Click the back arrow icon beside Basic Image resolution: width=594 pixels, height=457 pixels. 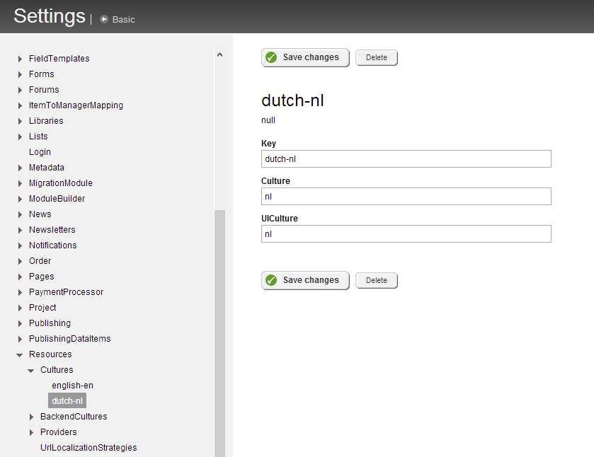click(104, 19)
